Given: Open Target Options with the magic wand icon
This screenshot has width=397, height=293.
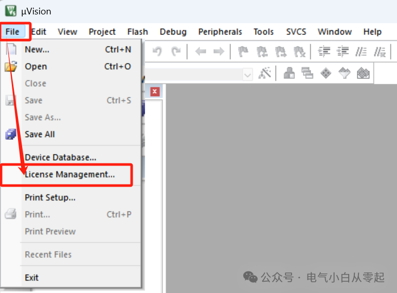Looking at the screenshot, I should (265, 74).
